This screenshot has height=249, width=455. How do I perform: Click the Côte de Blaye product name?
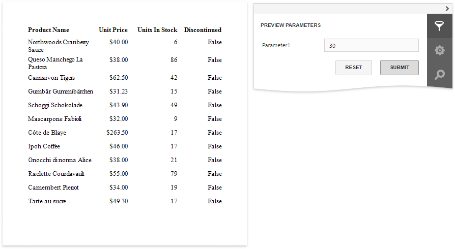coord(47,133)
